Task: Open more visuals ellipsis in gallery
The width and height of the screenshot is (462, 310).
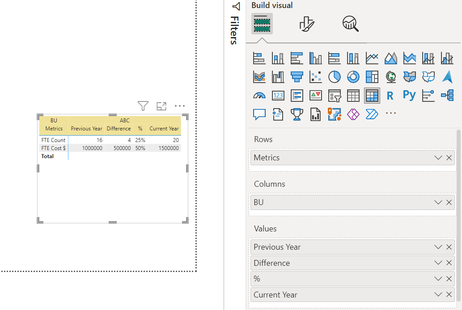Action: coord(391,113)
